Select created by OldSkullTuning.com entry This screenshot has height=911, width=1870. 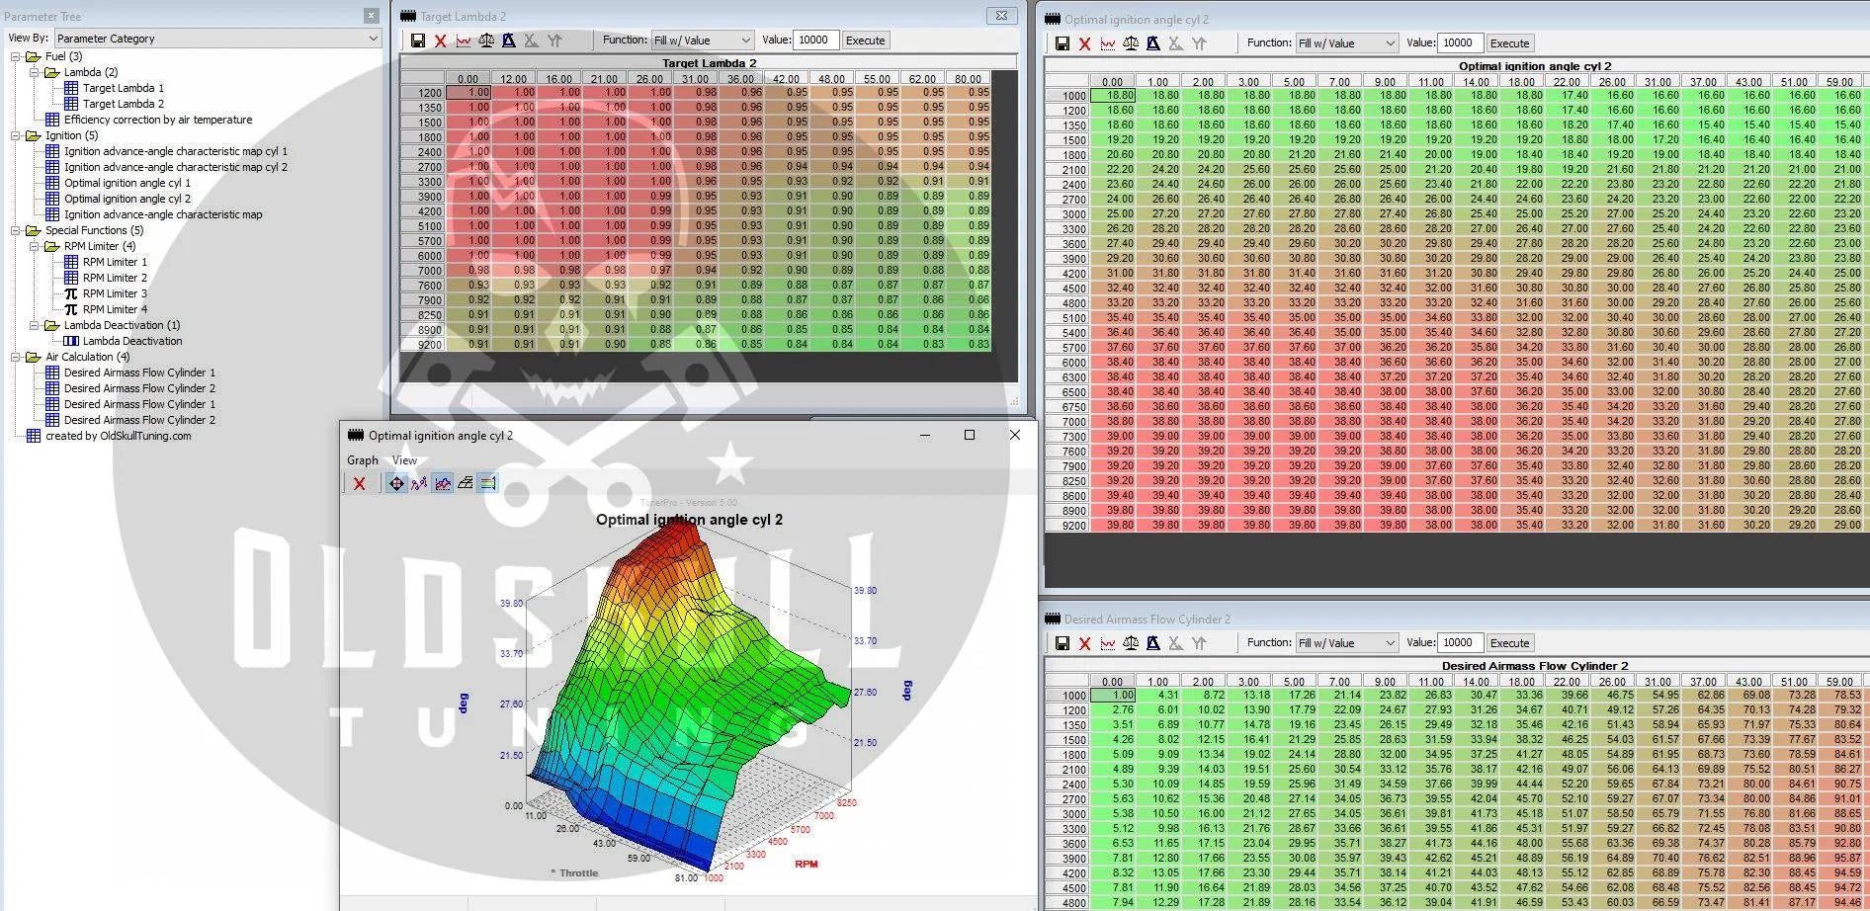point(119,436)
